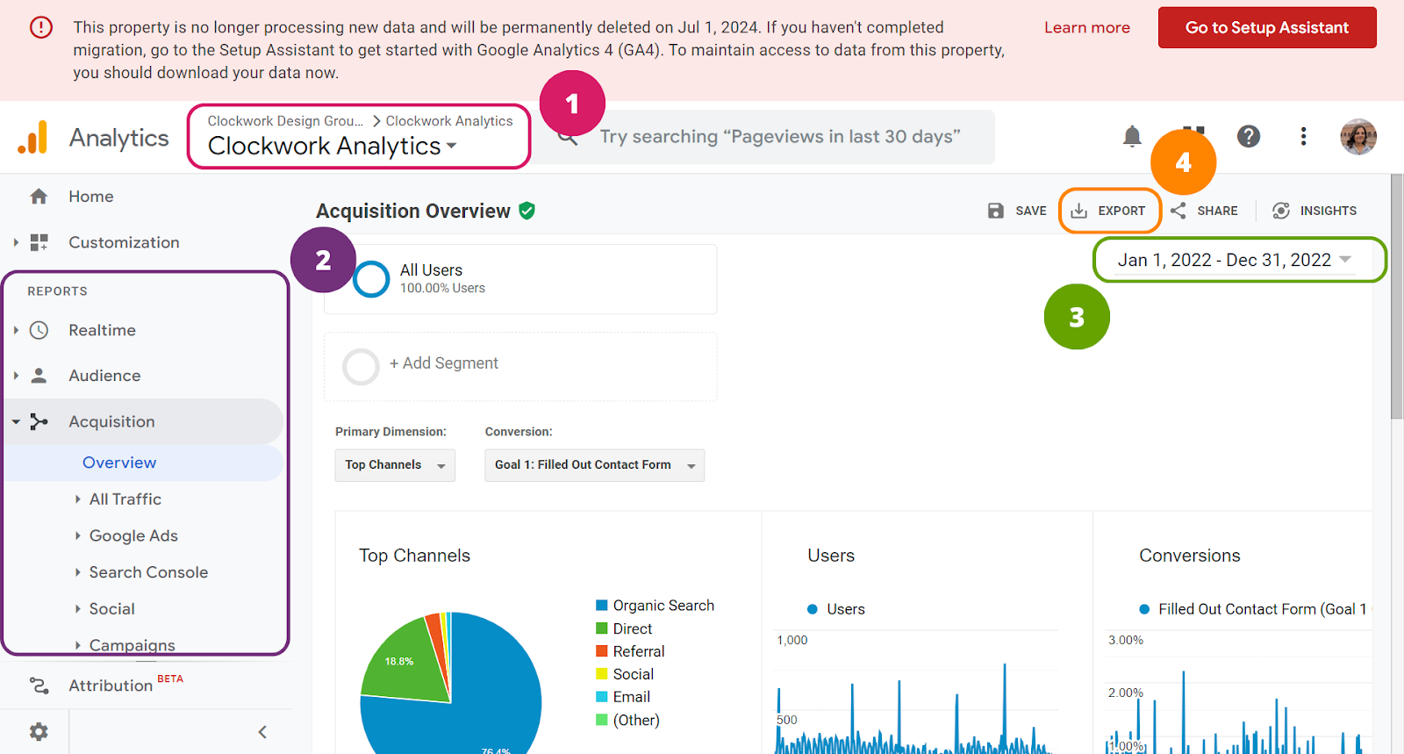This screenshot has width=1404, height=754.
Task: Click the Customization dashboard icon
Action: click(39, 242)
